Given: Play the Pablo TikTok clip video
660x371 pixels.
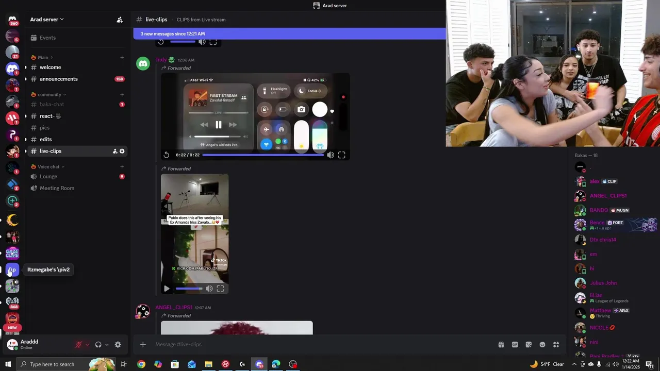Looking at the screenshot, I should point(167,289).
